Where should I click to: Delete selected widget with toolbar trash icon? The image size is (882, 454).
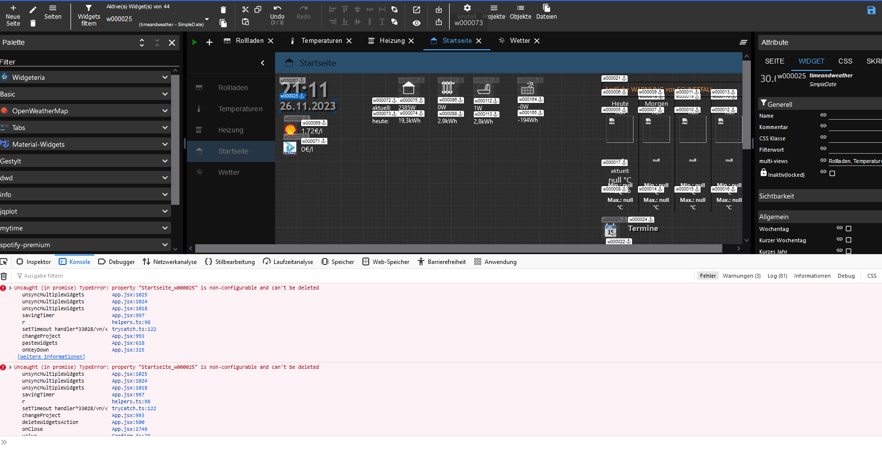point(223,10)
